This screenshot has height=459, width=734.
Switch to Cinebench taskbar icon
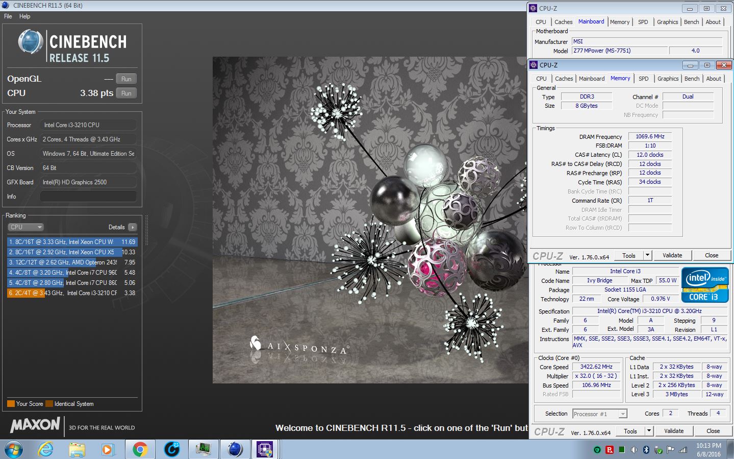point(235,449)
